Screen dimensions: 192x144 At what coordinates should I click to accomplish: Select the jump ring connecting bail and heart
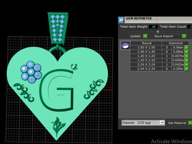(58, 50)
